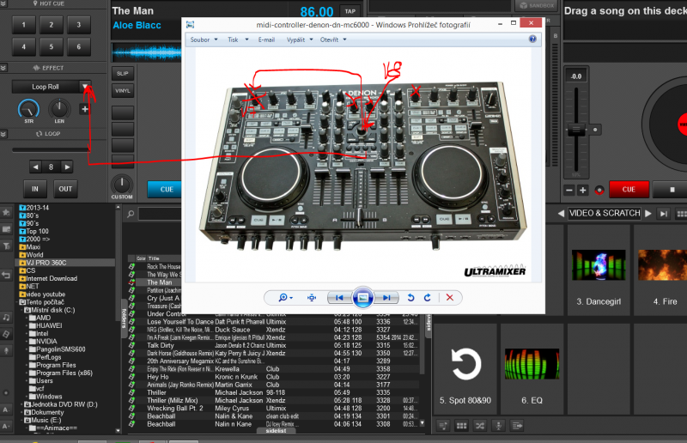Rotate photo clockwise
Image resolution: width=687 pixels, height=443 pixels.
click(x=428, y=298)
